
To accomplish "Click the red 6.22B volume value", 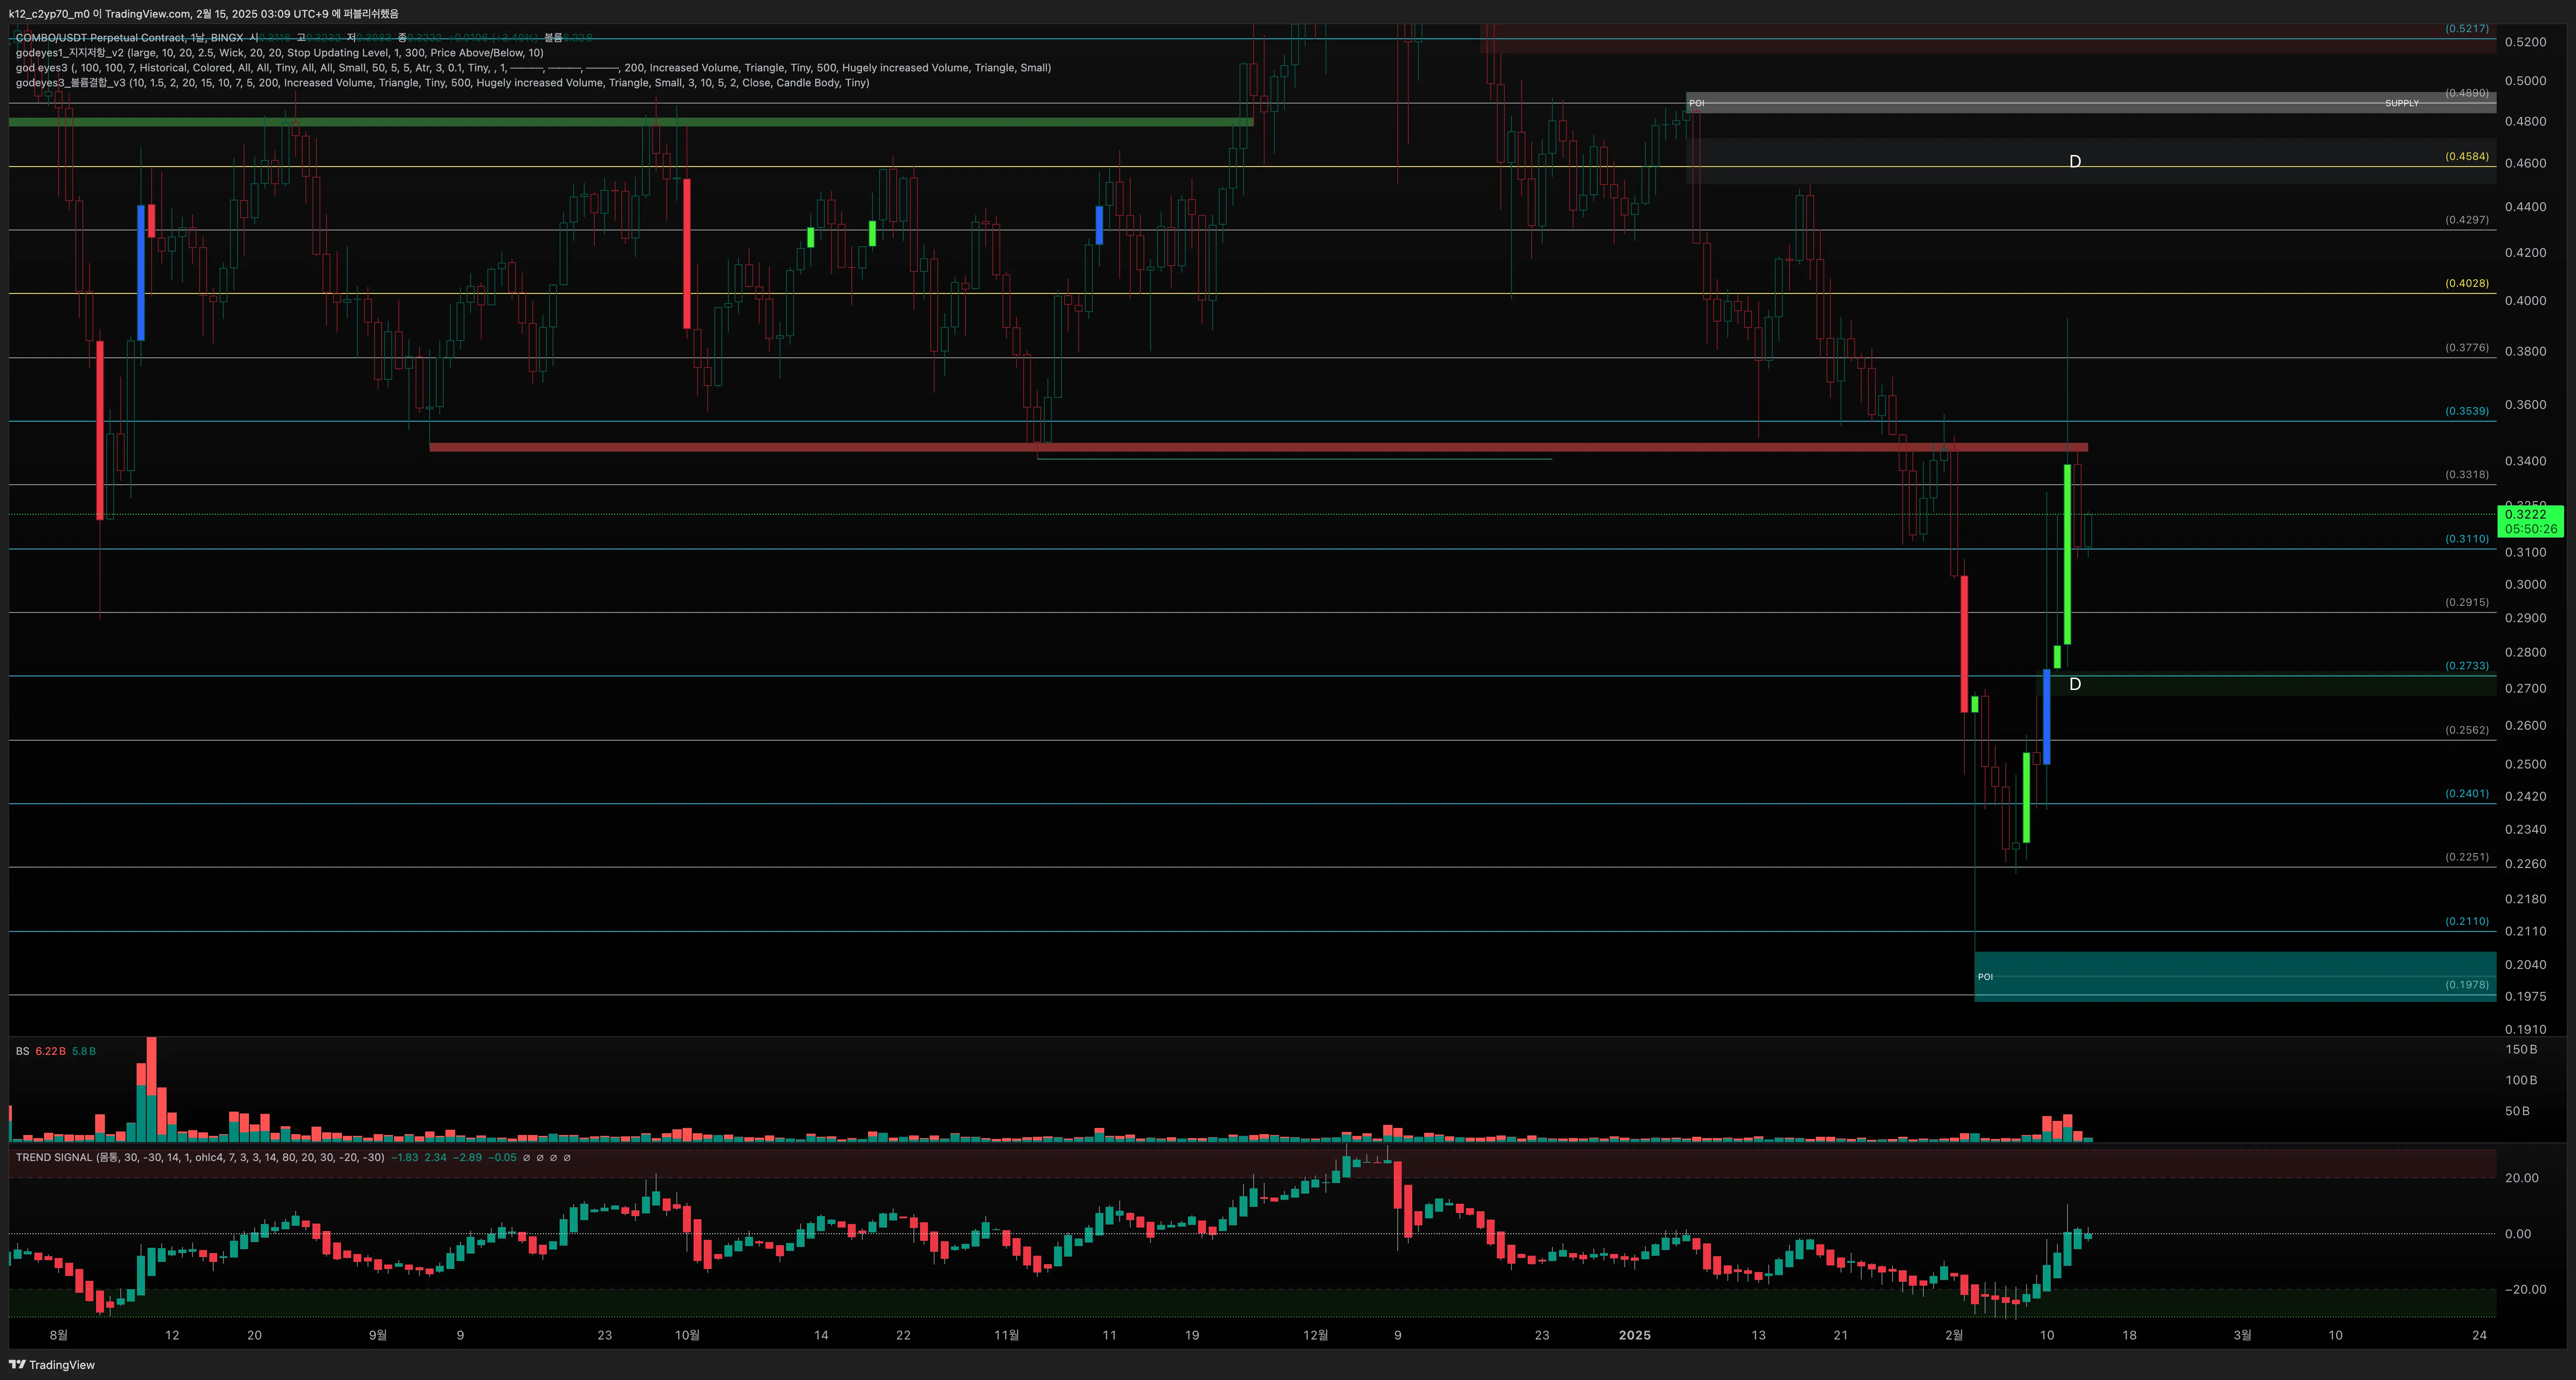I will (50, 1051).
